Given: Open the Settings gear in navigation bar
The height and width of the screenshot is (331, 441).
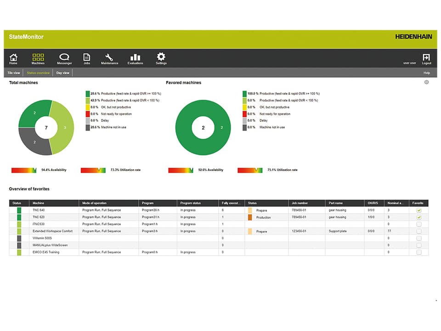Looking at the screenshot, I should [x=161, y=57].
